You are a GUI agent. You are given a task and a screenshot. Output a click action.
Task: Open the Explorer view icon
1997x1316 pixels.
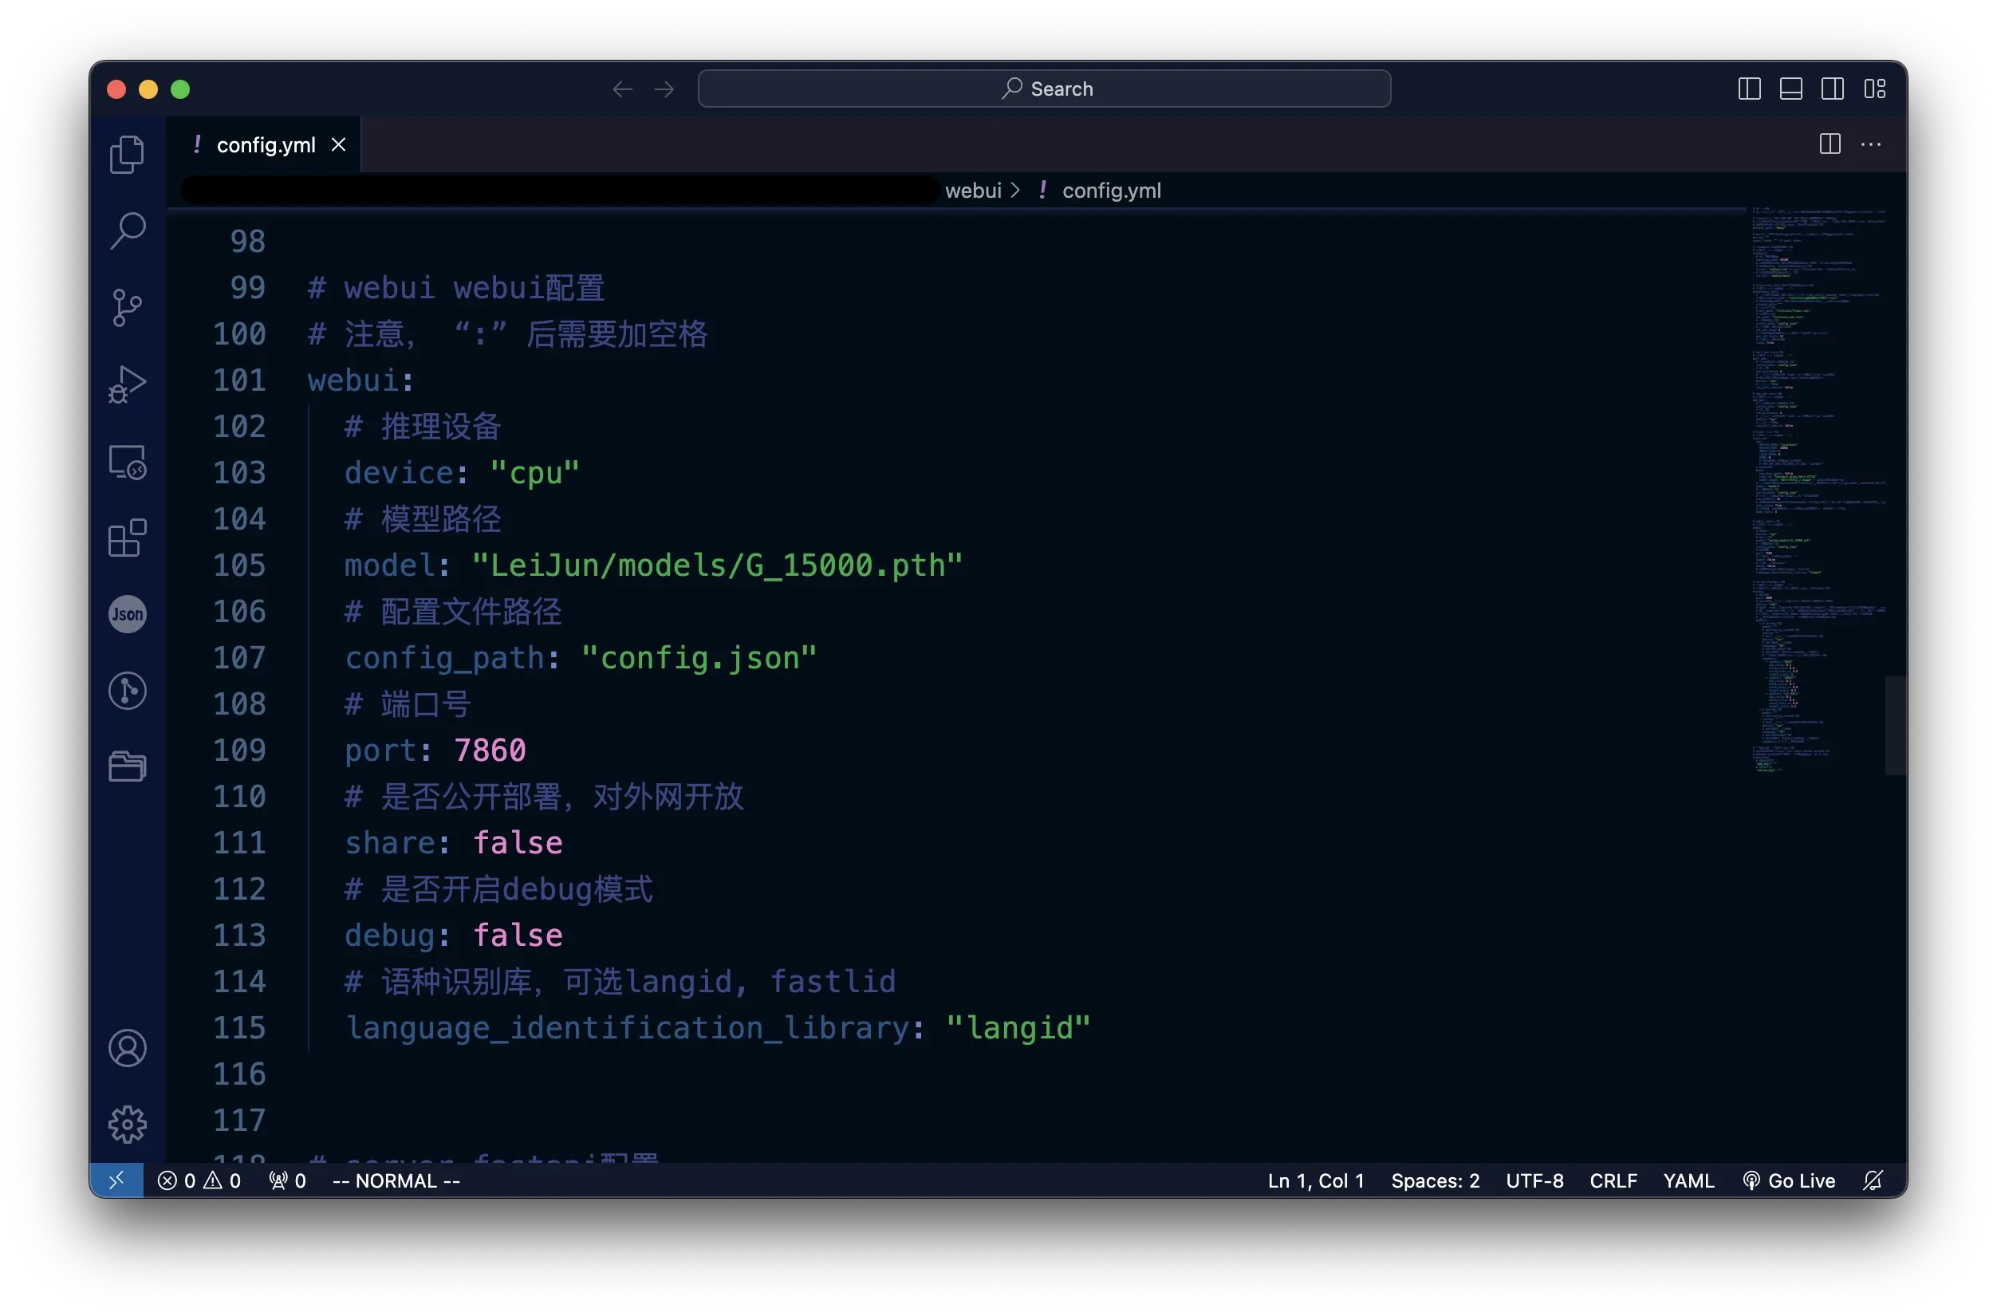click(128, 155)
